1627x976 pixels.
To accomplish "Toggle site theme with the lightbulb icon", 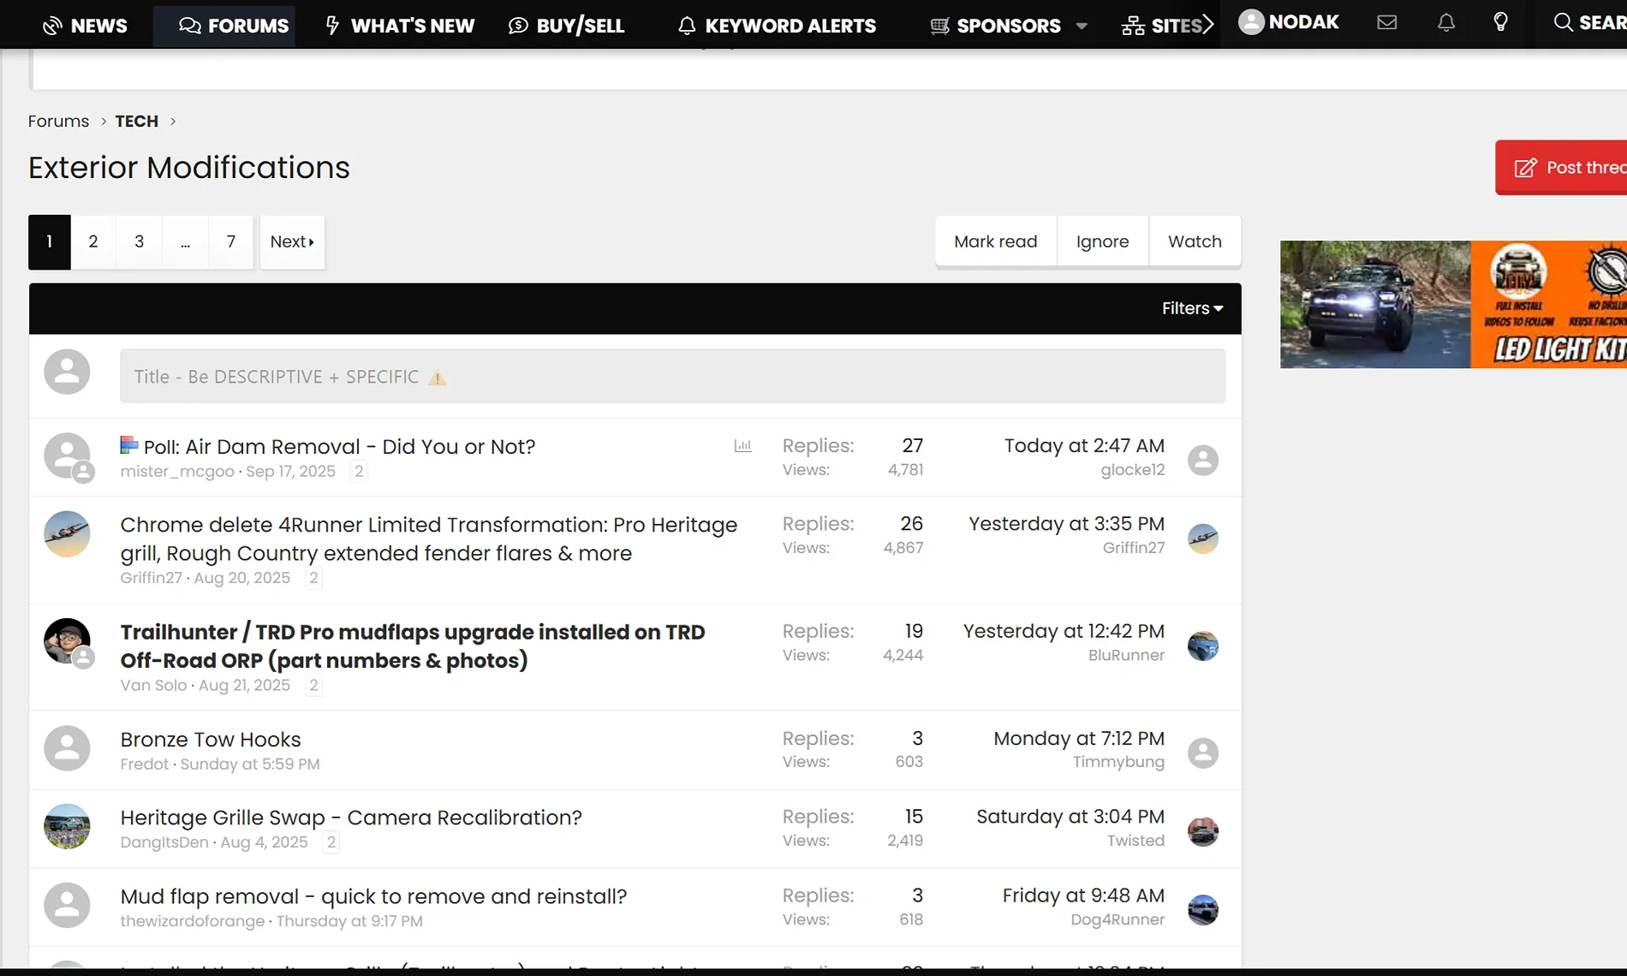I will pos(1500,22).
